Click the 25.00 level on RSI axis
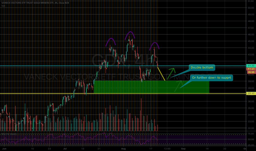The height and width of the screenshot is (151, 256). [x=251, y=145]
